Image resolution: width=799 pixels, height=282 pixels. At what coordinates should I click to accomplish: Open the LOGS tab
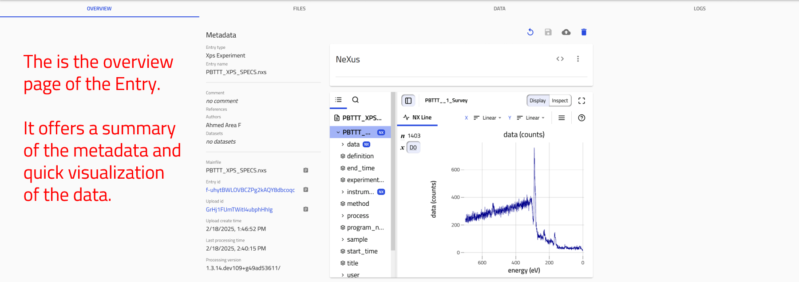coord(699,8)
